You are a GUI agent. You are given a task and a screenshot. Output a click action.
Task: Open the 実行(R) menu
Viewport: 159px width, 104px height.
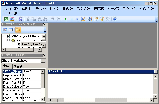tap(99, 9)
